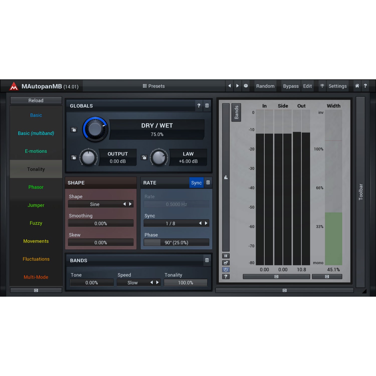Image resolution: width=376 pixels, height=376 pixels.
Task: Pause the meters
Action: point(226,256)
